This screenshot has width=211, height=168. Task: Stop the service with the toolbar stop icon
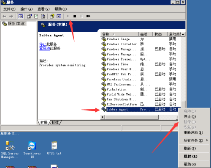point(75,16)
